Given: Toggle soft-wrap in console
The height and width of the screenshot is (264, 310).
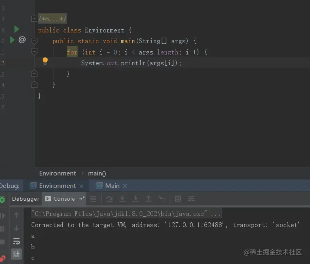Looking at the screenshot, I should click(x=16, y=241).
